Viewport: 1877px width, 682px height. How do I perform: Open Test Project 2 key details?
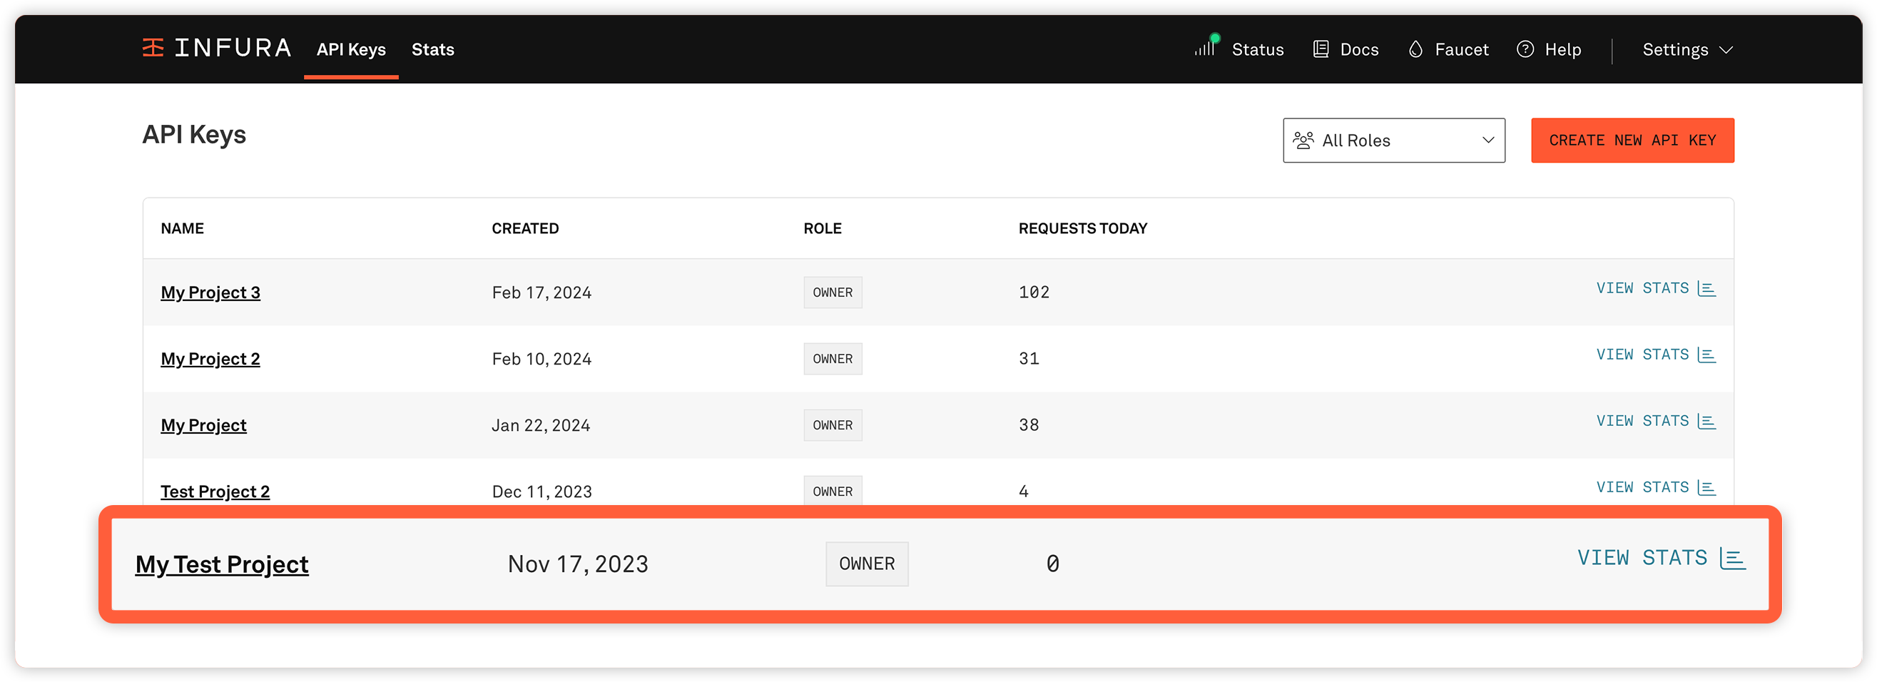(215, 491)
